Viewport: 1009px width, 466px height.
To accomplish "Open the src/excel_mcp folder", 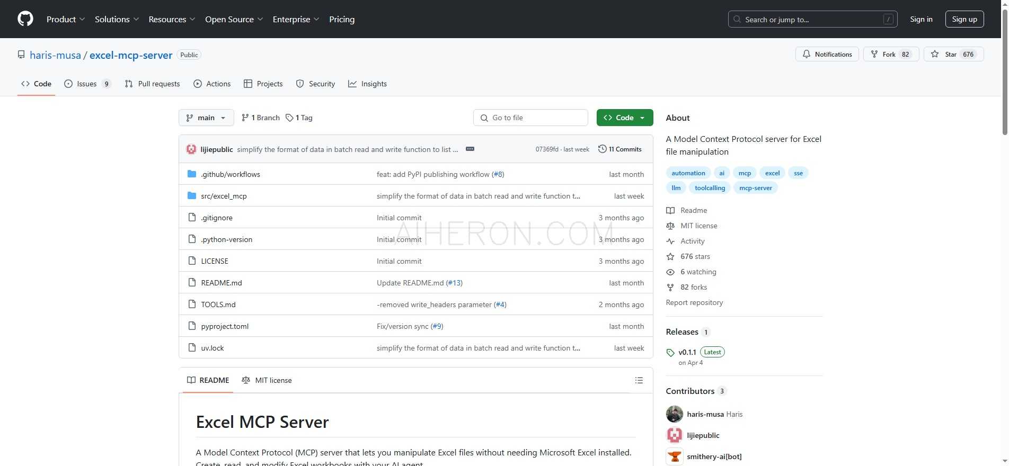I will [224, 196].
